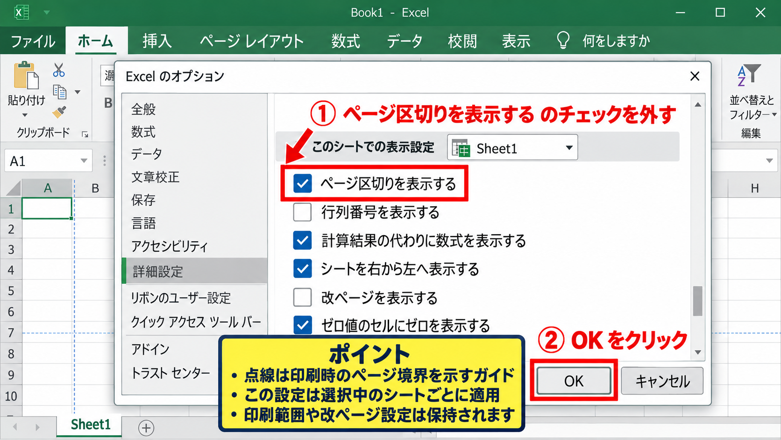
Task: Click the options pane scroll-up arrow
Action: [698, 105]
